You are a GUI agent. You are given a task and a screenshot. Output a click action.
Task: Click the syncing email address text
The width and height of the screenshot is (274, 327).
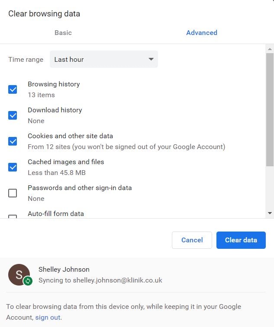pyautogui.click(x=100, y=280)
